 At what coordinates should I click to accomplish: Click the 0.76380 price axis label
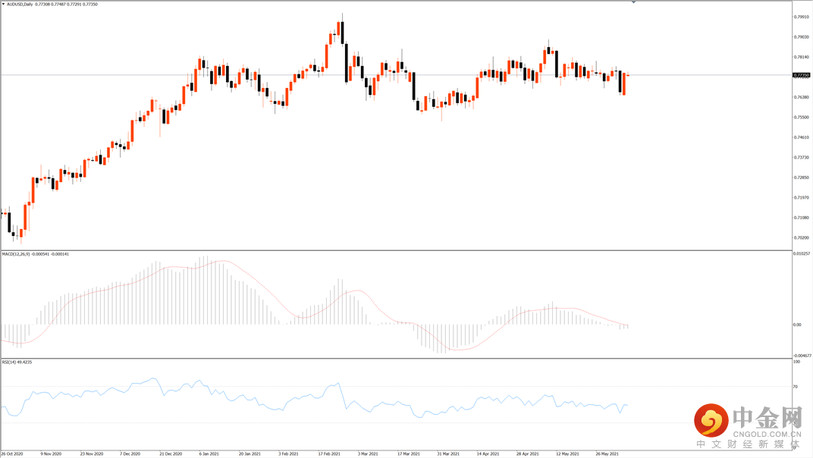click(x=801, y=98)
